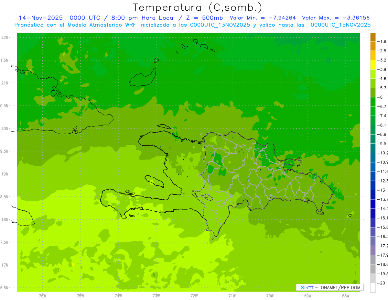The width and height of the screenshot is (388, 300).
Task: Click the -3.9 colorbar value label
Action: pos(382,69)
